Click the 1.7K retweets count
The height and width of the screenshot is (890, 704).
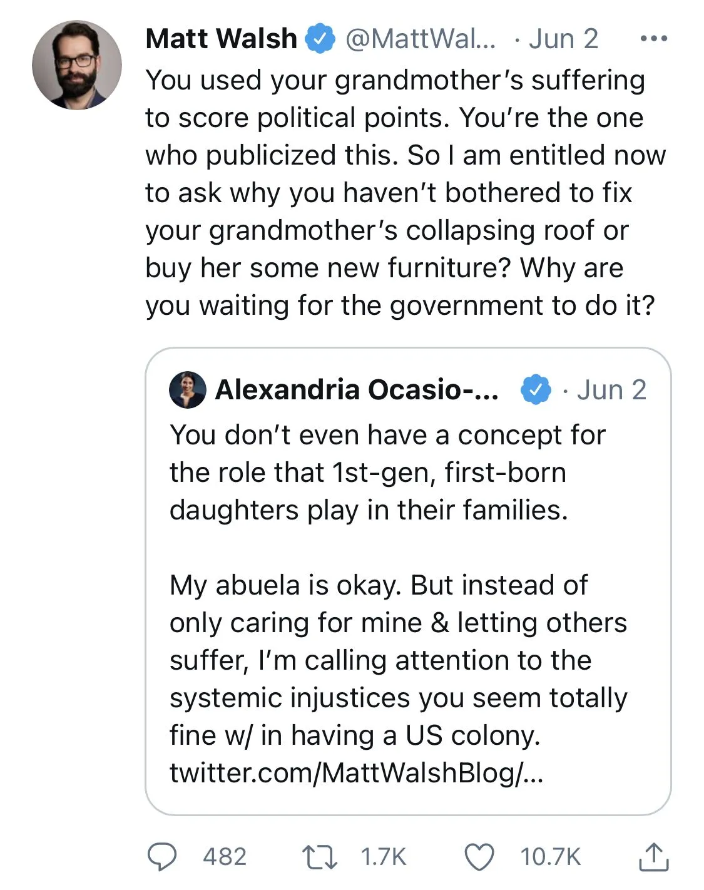(383, 856)
